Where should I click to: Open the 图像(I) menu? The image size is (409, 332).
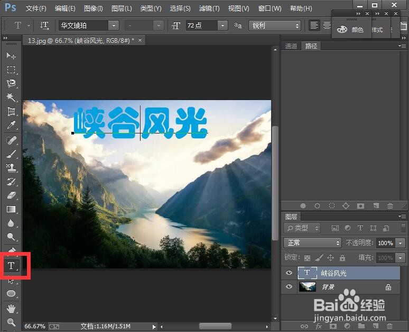pos(93,8)
